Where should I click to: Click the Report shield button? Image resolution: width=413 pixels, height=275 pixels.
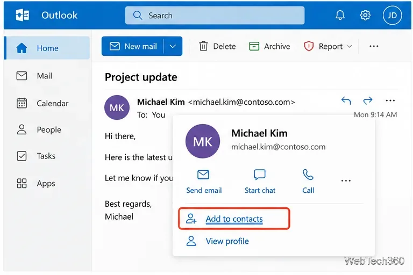point(323,46)
